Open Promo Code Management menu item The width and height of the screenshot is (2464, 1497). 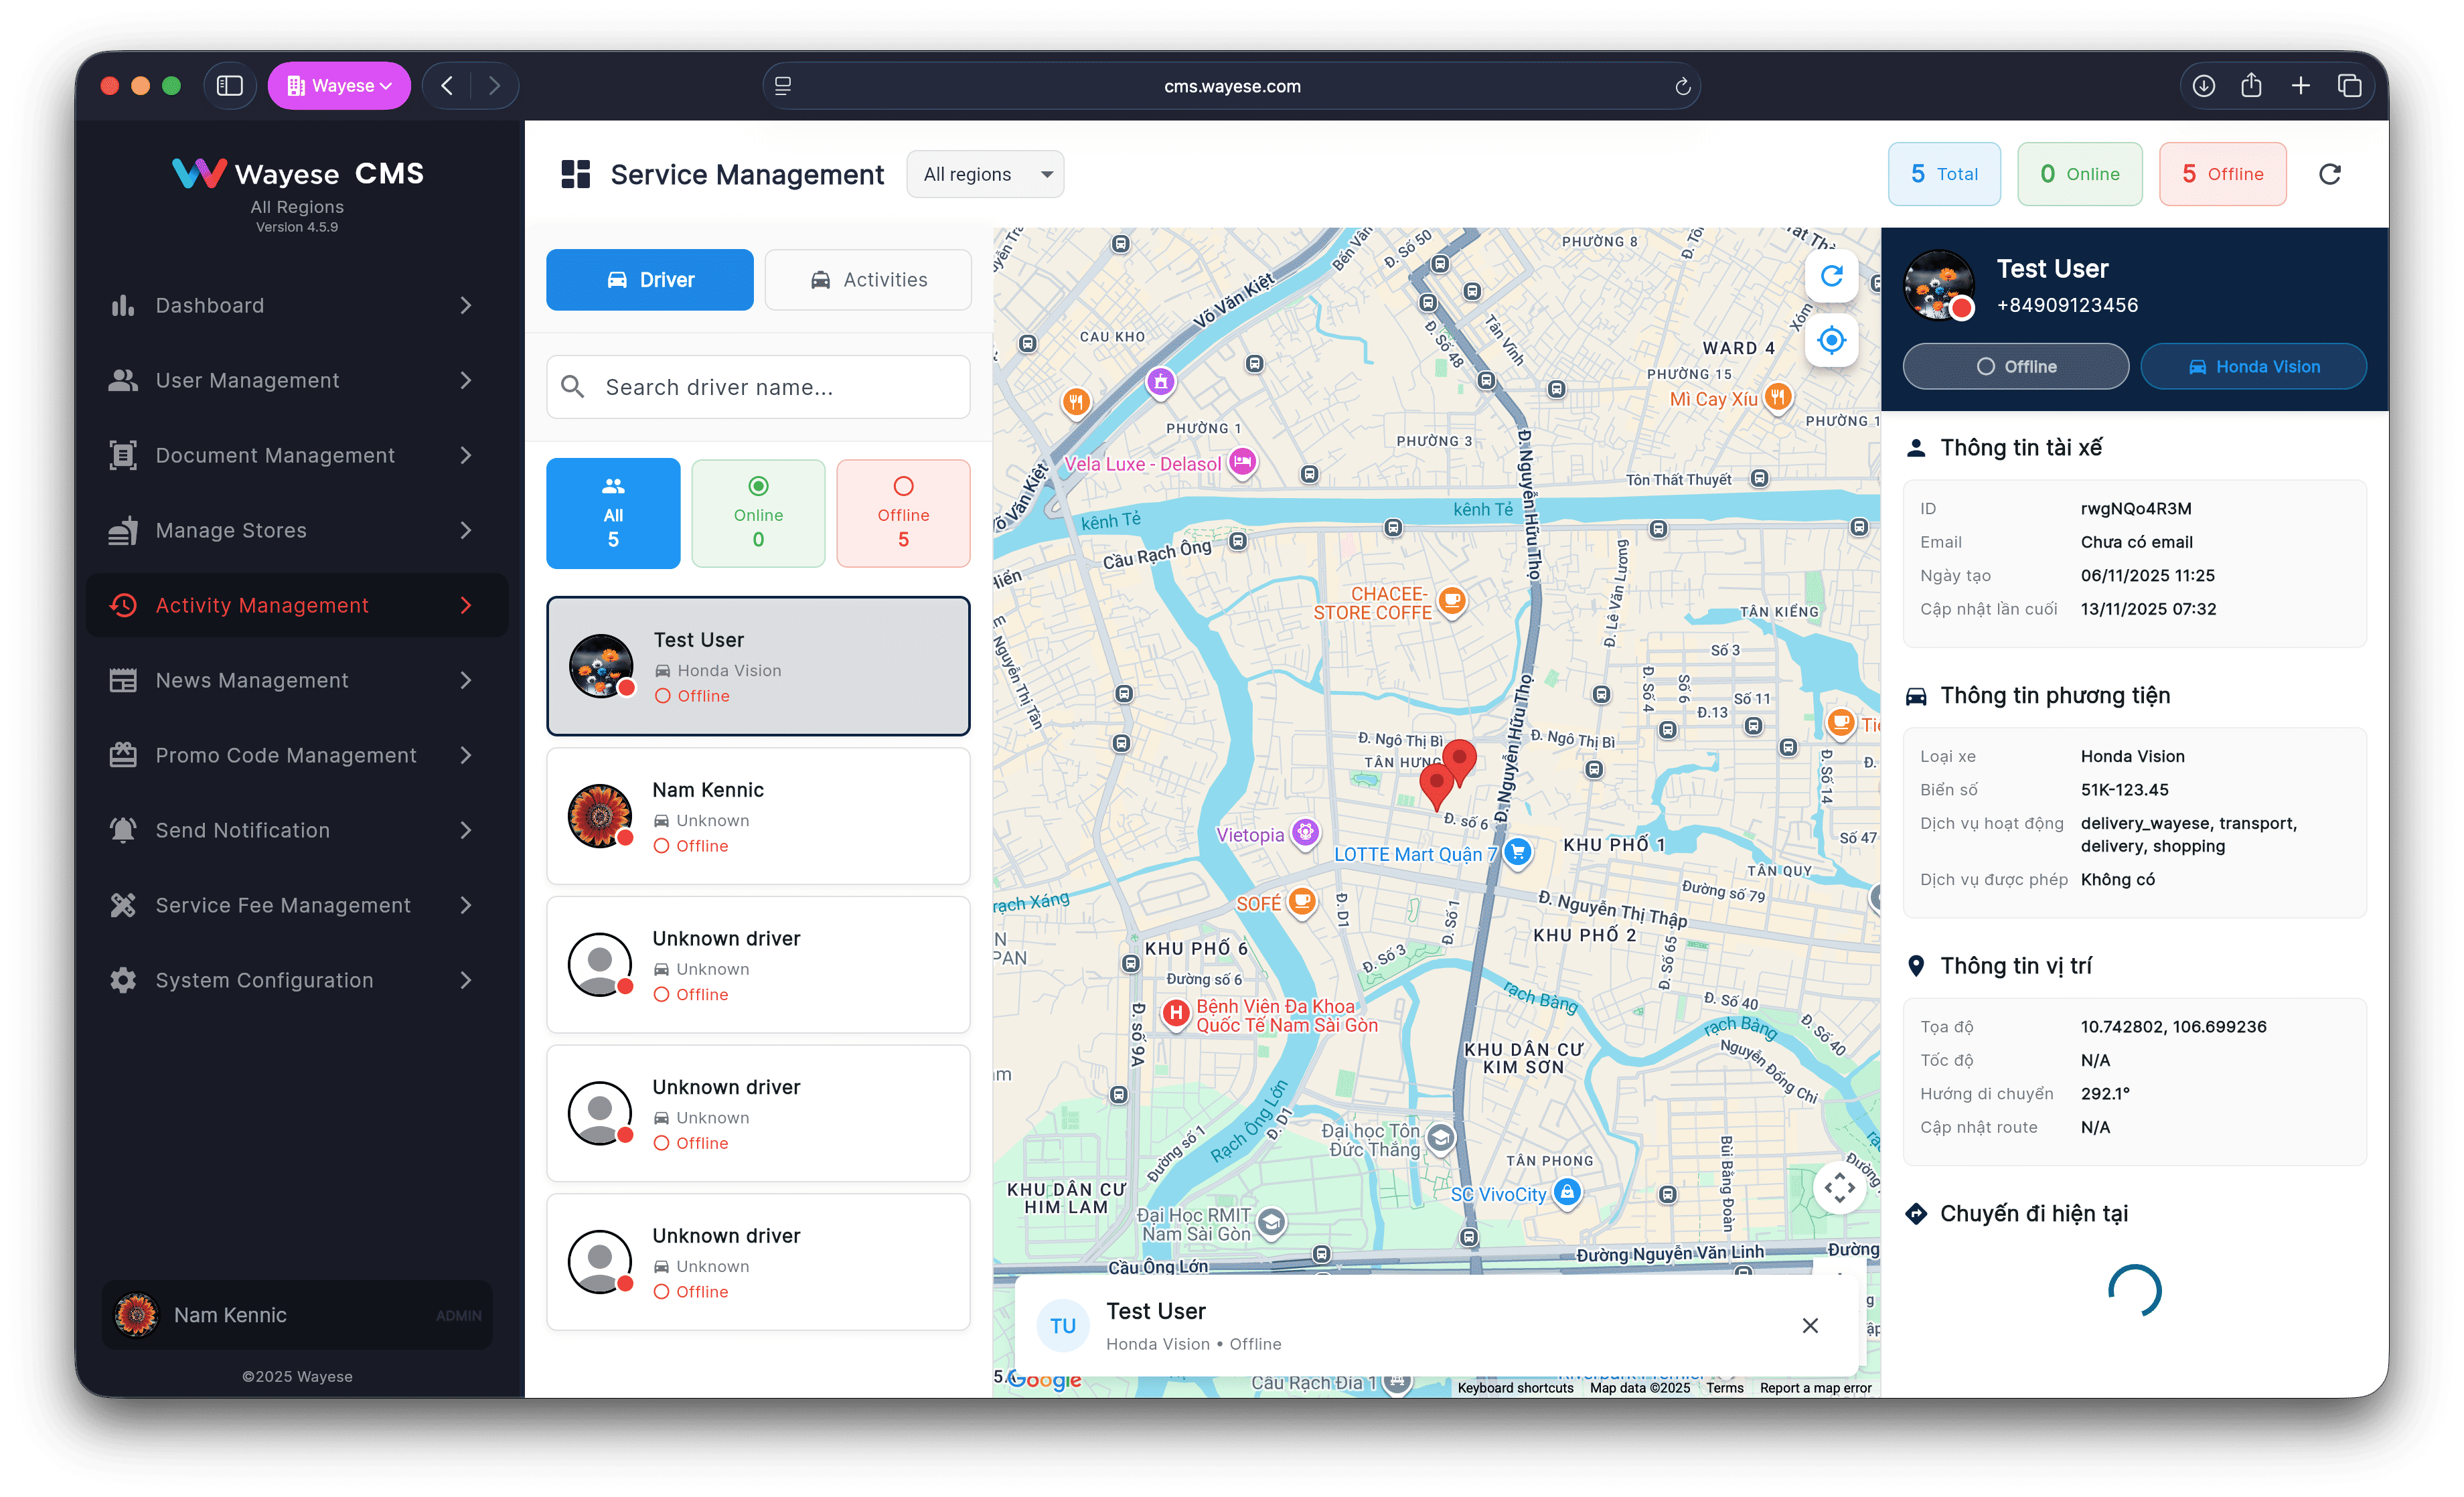[x=297, y=755]
